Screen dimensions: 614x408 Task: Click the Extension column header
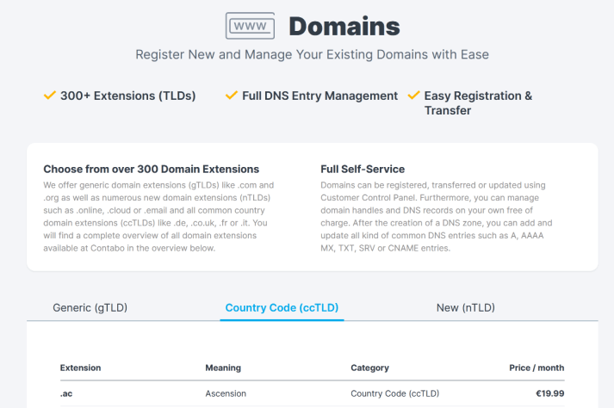point(80,368)
